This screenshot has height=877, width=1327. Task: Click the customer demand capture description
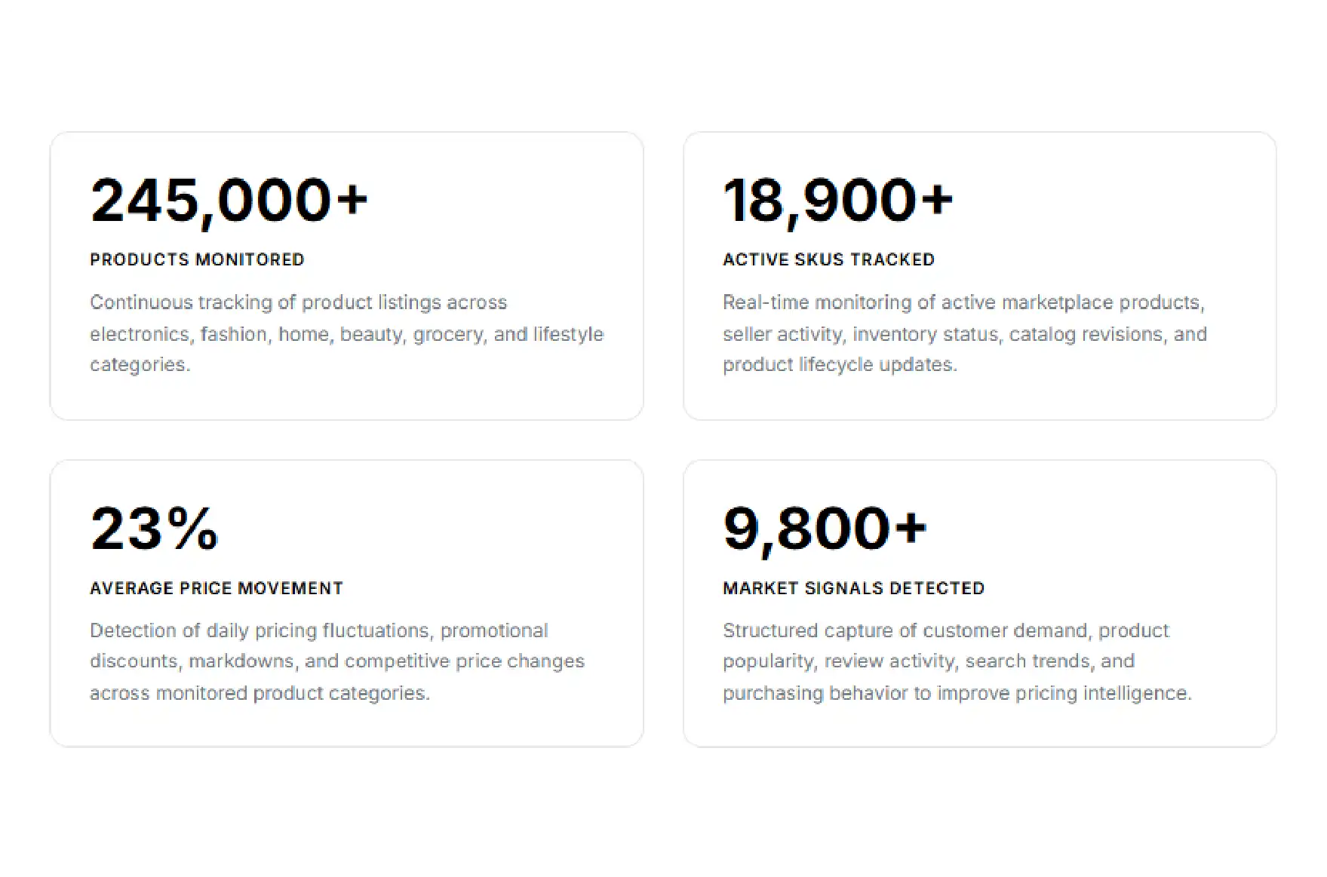(957, 661)
